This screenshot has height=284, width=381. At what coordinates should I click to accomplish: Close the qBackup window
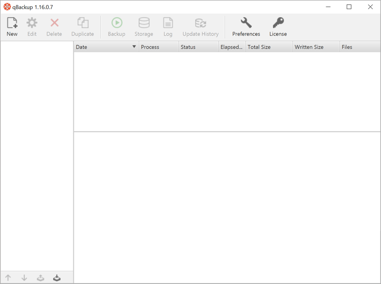point(370,7)
